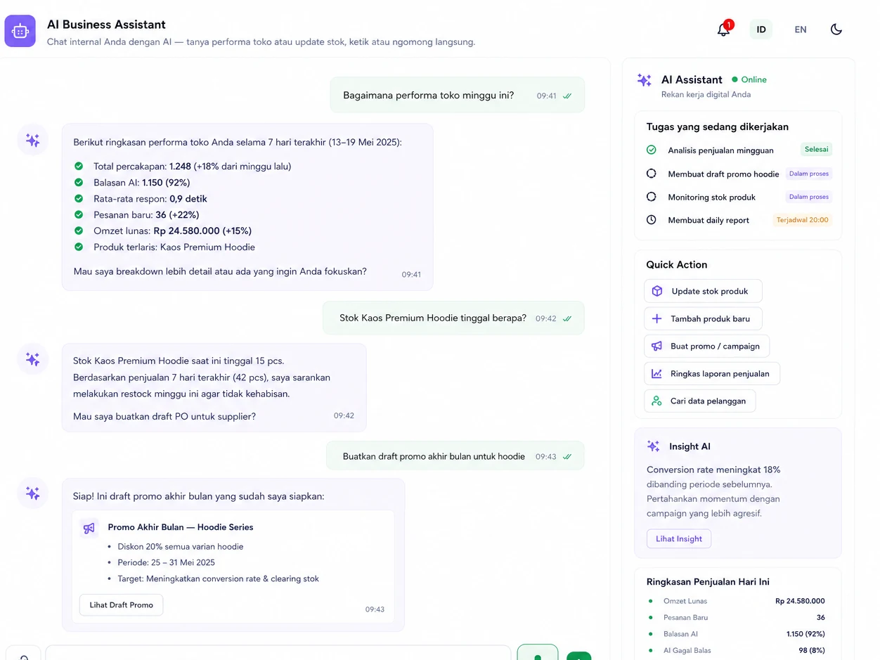Click Dalam proses badge for Membuat draft promo hoodie

[x=808, y=174]
